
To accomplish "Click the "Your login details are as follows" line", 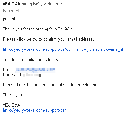I will (32, 60).
